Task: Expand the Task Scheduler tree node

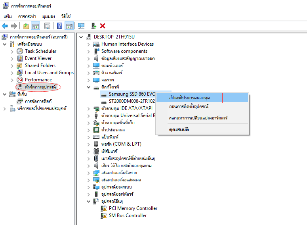Action: coord(11,51)
